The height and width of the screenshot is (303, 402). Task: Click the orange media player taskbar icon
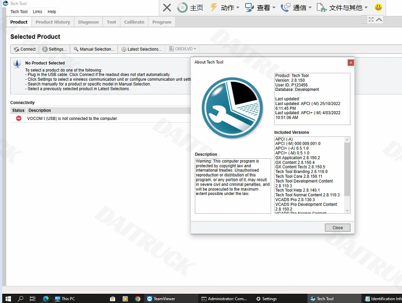pyautogui.click(x=125, y=299)
